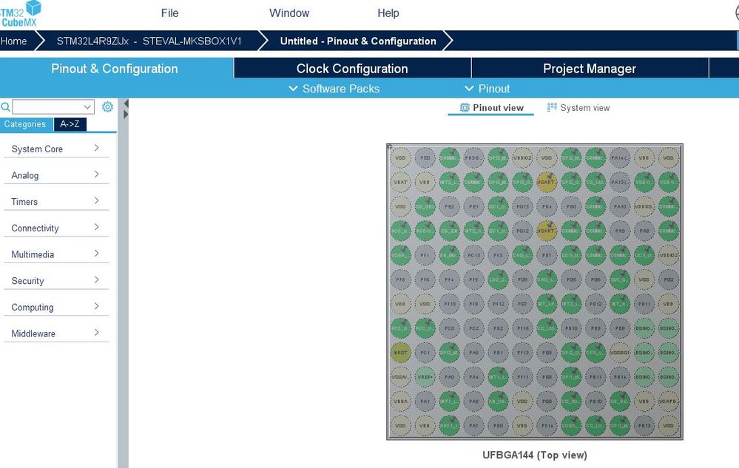Expand left panel with lower arrow
The height and width of the screenshot is (468, 739).
pos(125,115)
